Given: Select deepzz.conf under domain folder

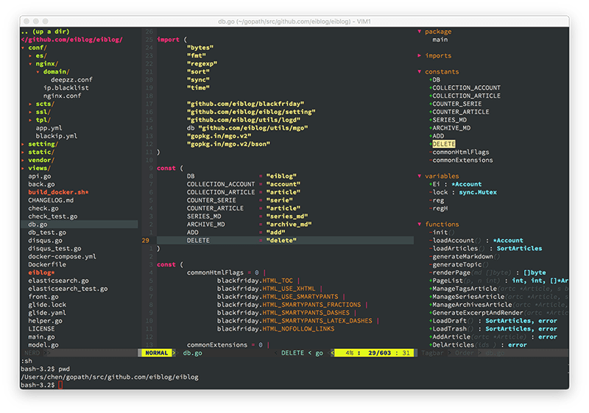Looking at the screenshot, I should (x=71, y=80).
